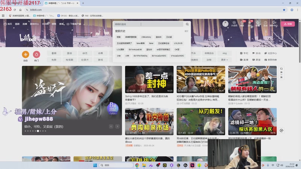The width and height of the screenshot is (301, 169).
Task: Open the 差一点封神 video thumbnail
Action: pos(149,80)
